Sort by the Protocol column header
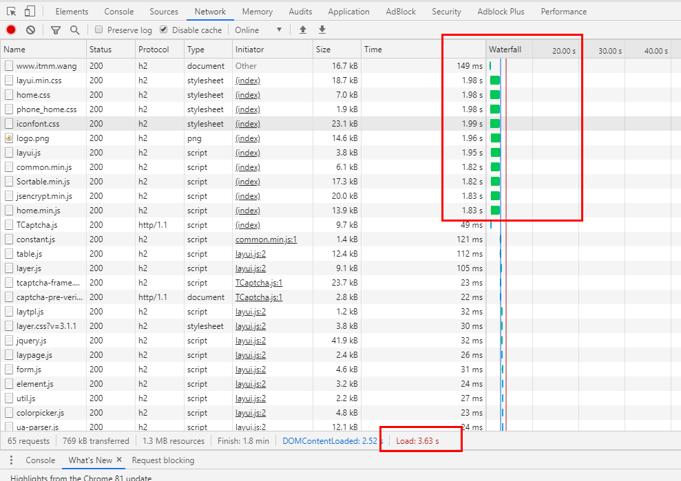 [159, 50]
